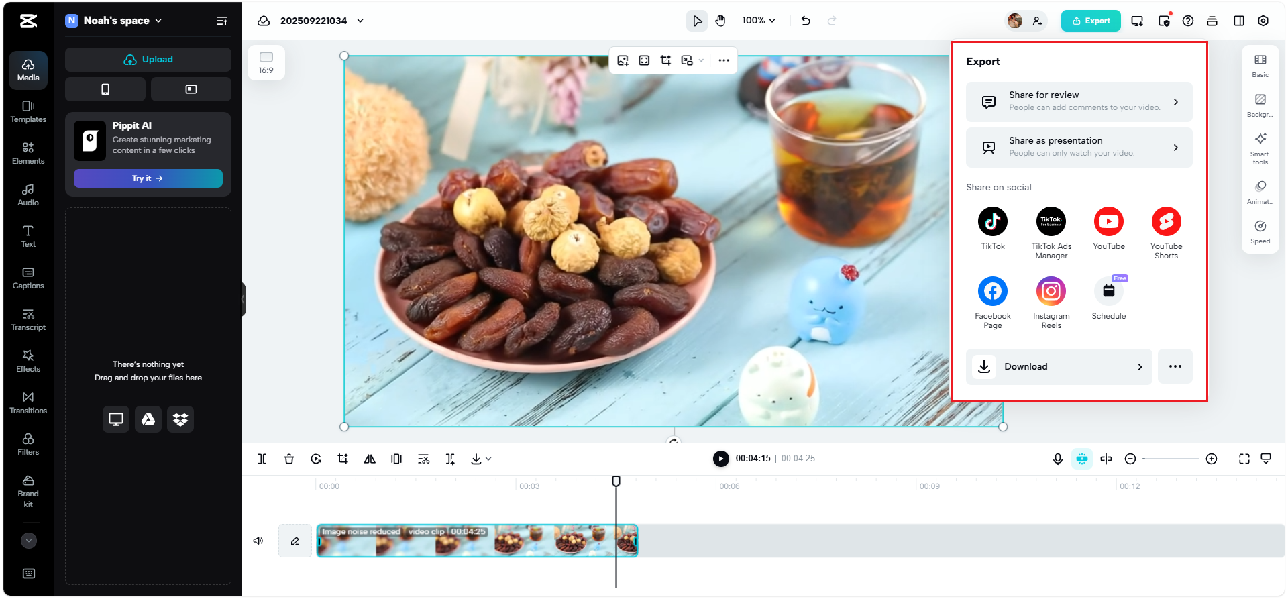Share the video to TikTok
Viewport: 1288px width, 599px height.
point(992,222)
